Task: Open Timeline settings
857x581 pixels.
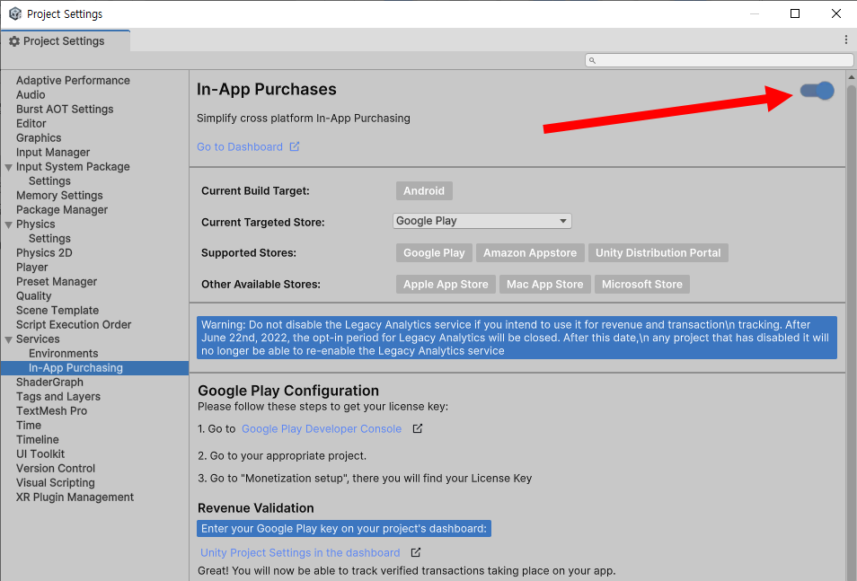Action: tap(37, 439)
